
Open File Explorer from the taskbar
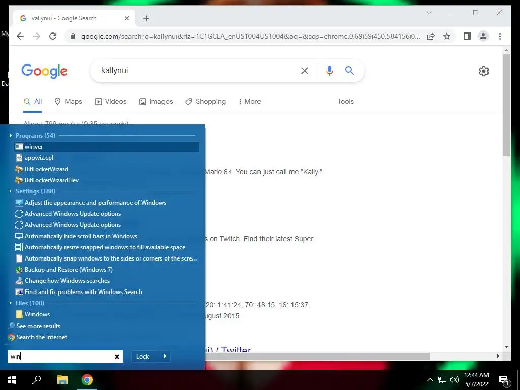pos(62,380)
